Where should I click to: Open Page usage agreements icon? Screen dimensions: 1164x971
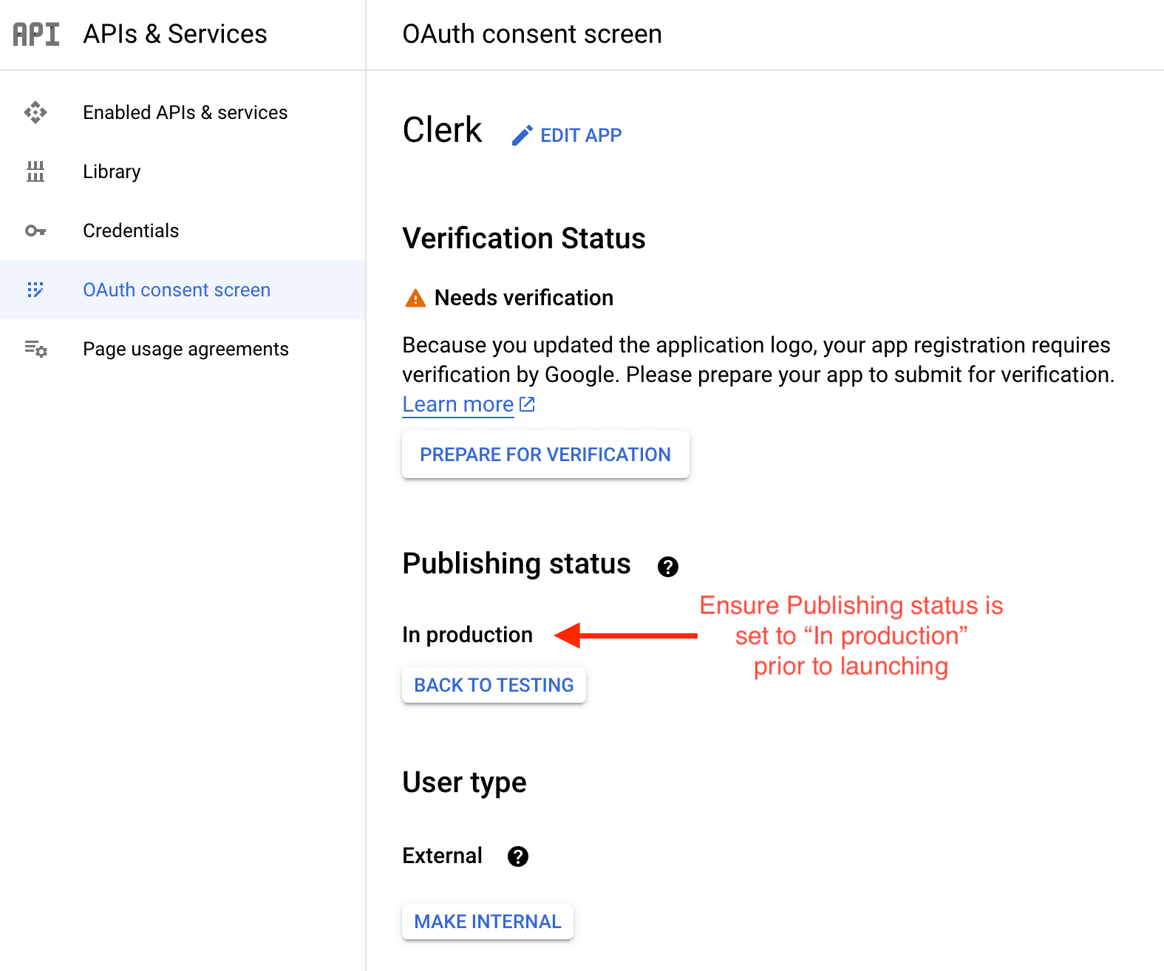click(x=35, y=349)
